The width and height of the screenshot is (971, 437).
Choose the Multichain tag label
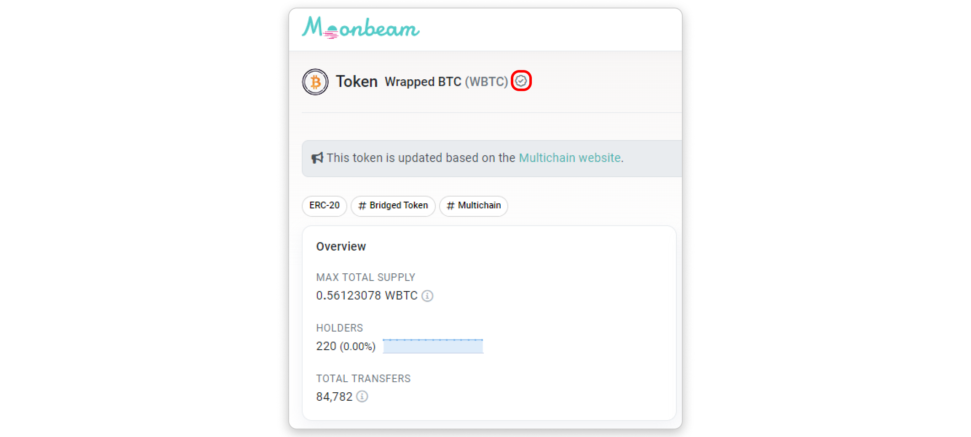coord(479,205)
